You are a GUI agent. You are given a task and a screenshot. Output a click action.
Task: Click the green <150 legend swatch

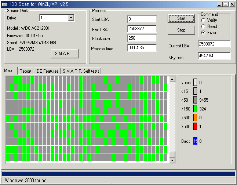tap(195, 109)
